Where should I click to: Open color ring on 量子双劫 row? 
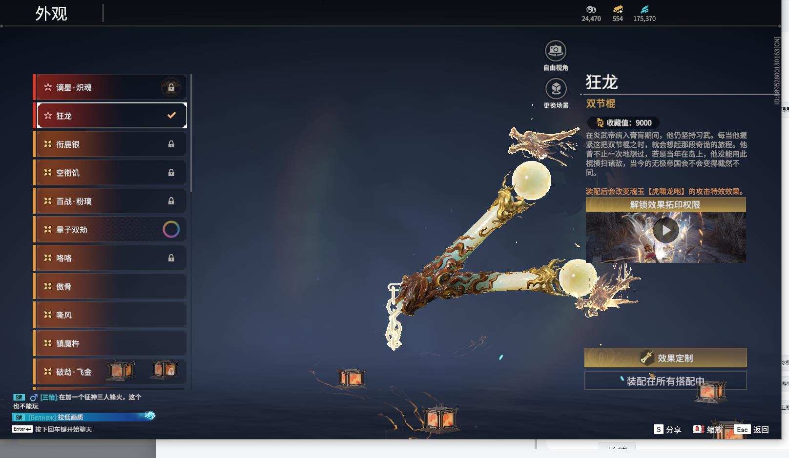171,229
